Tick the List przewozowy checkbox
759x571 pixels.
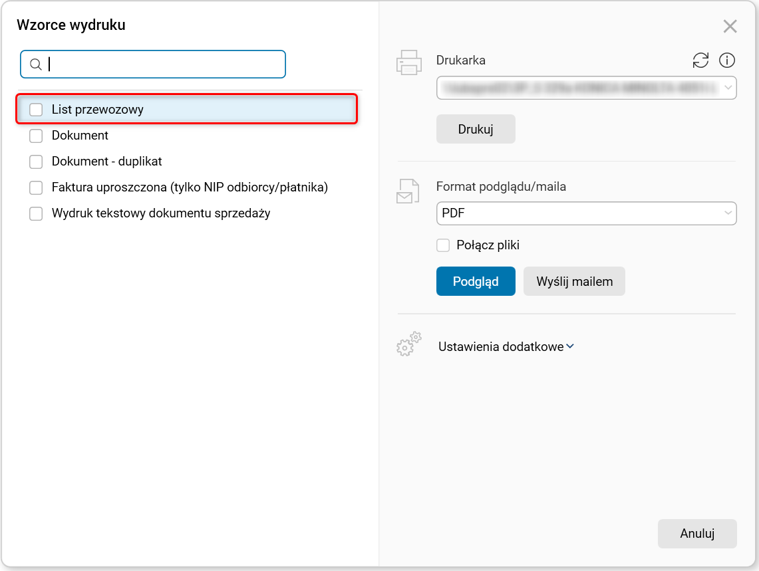(36, 110)
